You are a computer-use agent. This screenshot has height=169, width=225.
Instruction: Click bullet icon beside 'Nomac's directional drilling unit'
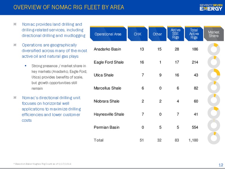point(15,98)
